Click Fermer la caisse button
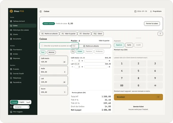173x123 pixels. [x=152, y=23]
